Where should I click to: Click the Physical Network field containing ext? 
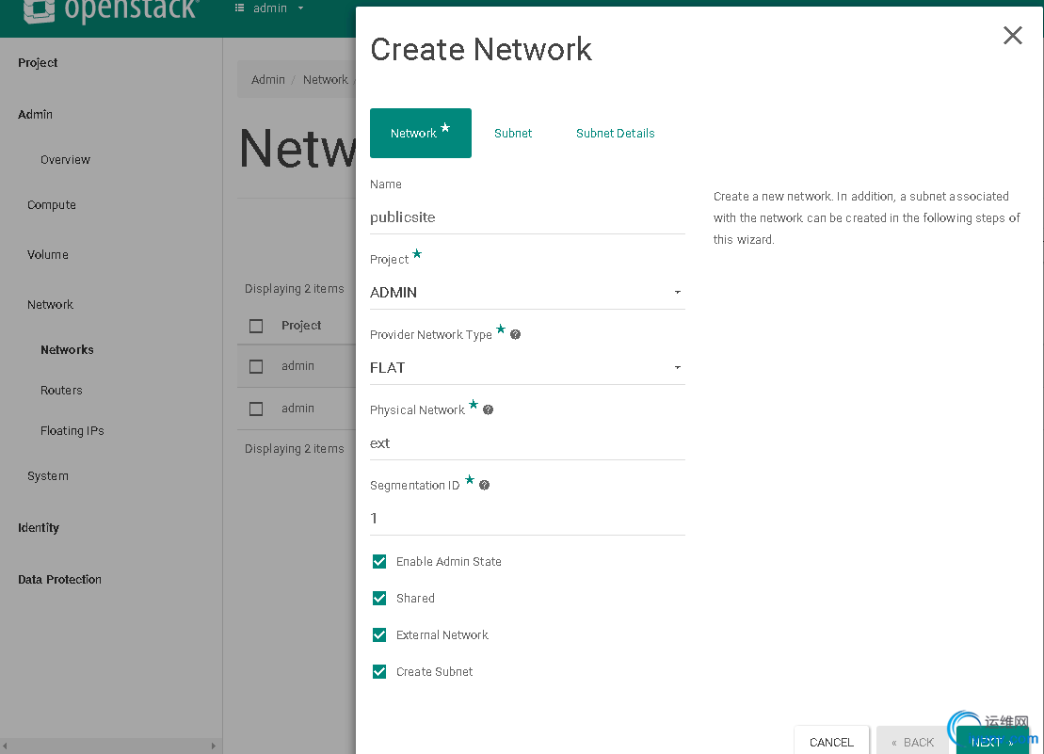(526, 443)
